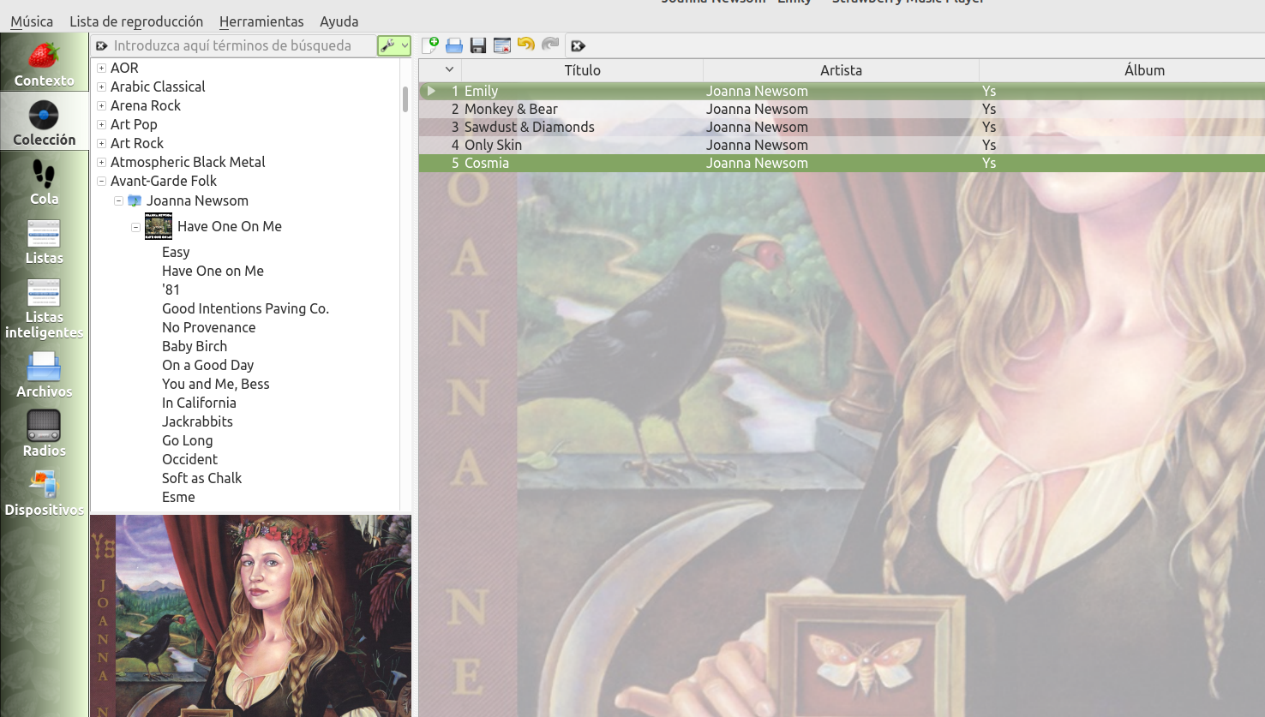Screen dimensions: 1265x717
Task: Click the new playlist icon
Action: pos(430,45)
